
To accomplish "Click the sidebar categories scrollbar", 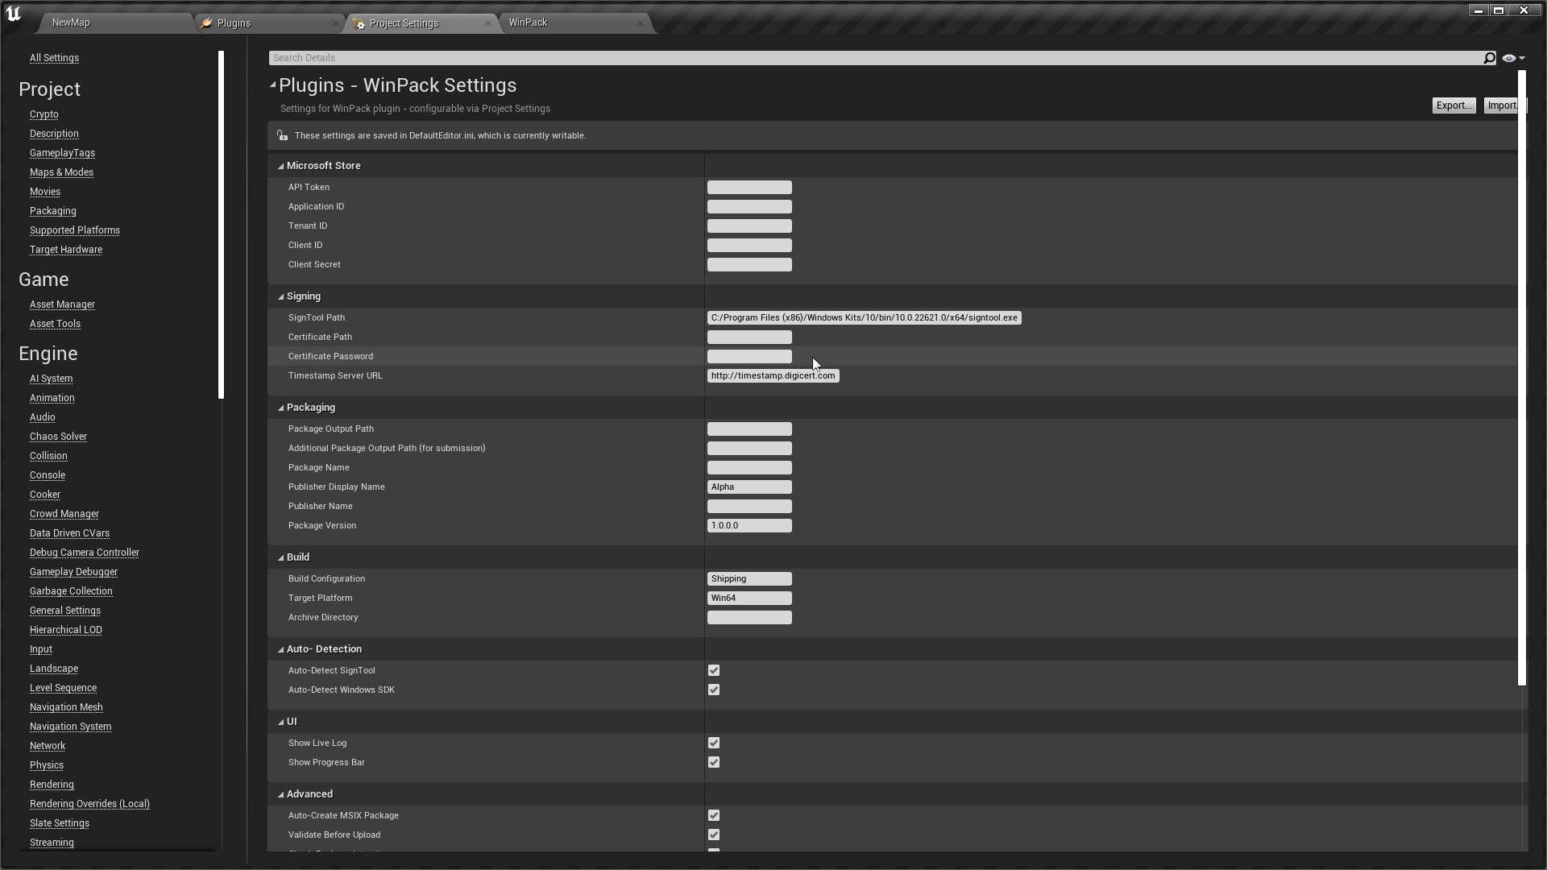I will [221, 225].
